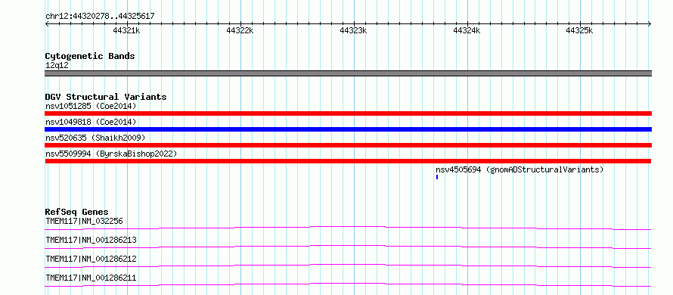Click the chr12:44320278..44325617 coordinate text
The height and width of the screenshot is (295, 673).
pos(100,17)
